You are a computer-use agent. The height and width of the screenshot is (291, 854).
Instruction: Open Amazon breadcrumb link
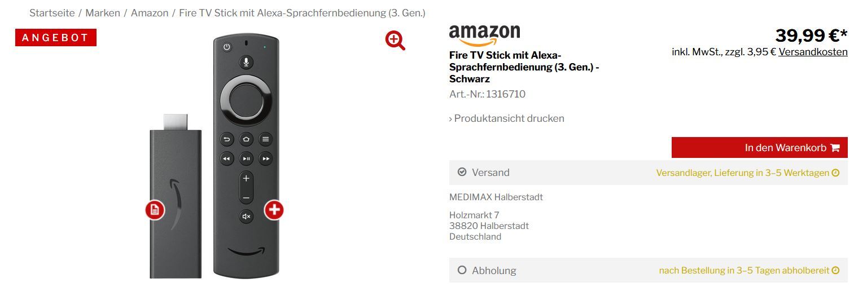150,13
